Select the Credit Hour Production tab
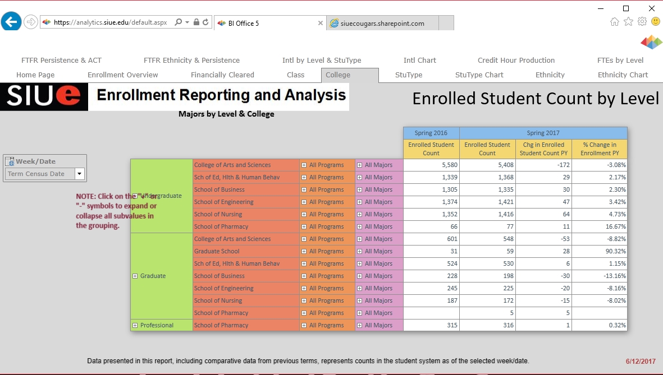Viewport: 663px width, 375px height. point(516,60)
